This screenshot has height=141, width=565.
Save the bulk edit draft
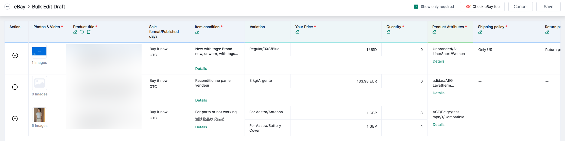coord(548,7)
